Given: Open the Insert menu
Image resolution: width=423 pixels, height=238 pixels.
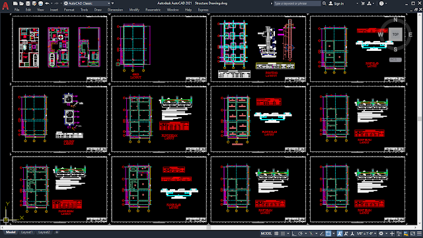Looking at the screenshot, I should [x=54, y=10].
